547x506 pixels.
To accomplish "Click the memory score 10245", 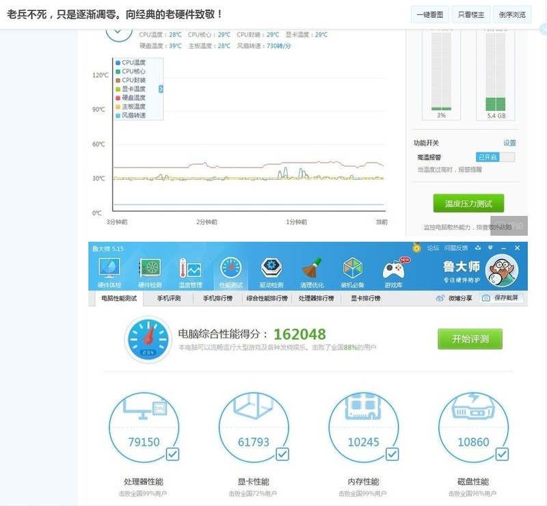I will [363, 442].
